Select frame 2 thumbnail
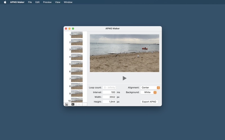225x140 pixels. click(x=77, y=42)
